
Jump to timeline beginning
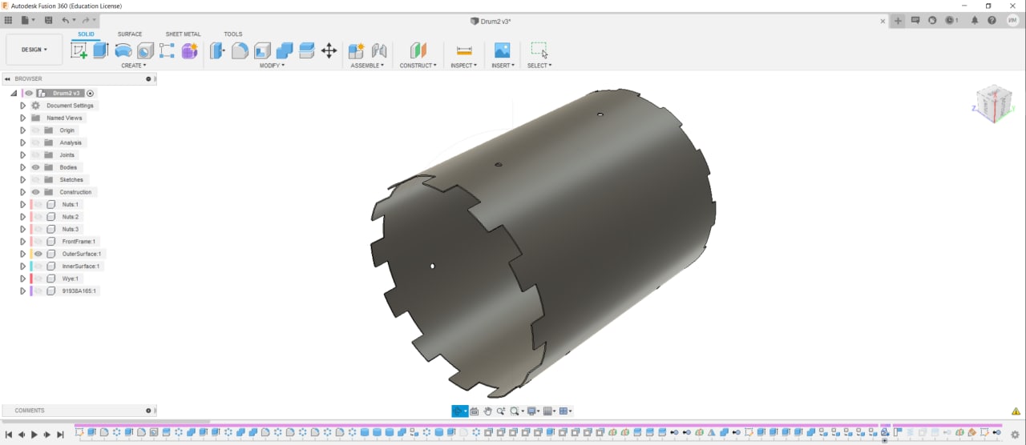[9, 435]
